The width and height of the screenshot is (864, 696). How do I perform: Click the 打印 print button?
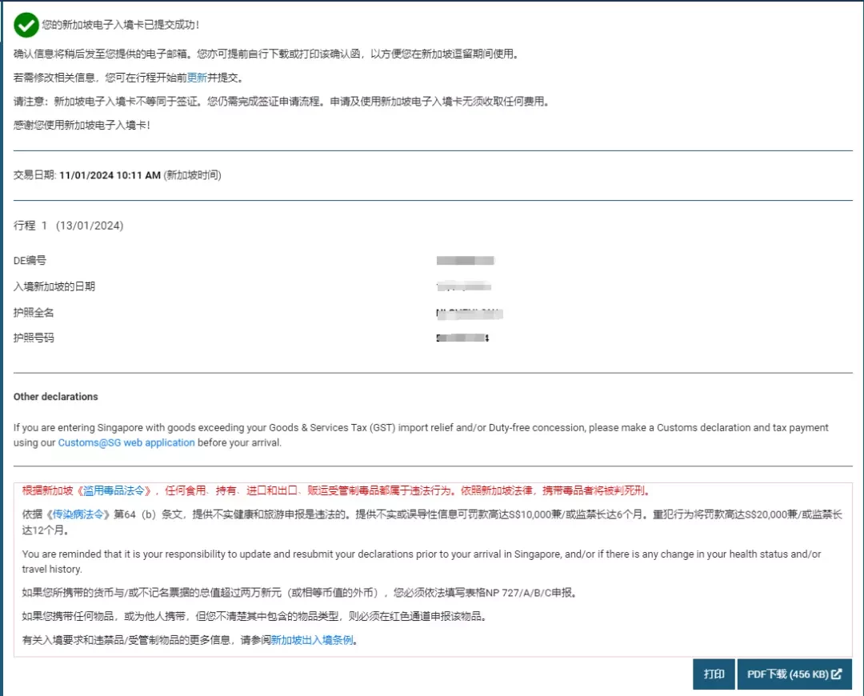click(x=714, y=674)
